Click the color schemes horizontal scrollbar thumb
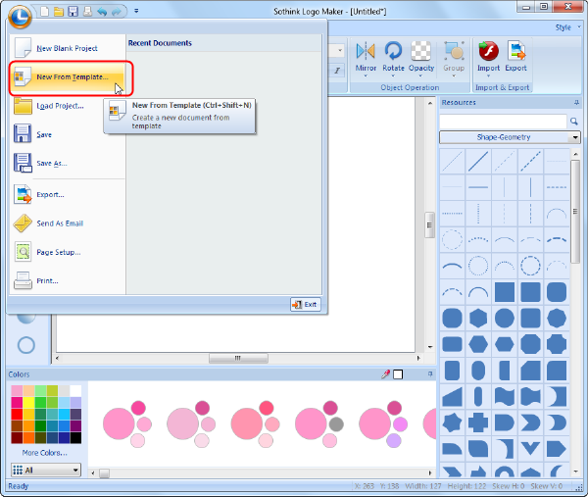Viewport: 588px width, 497px height. click(x=105, y=473)
